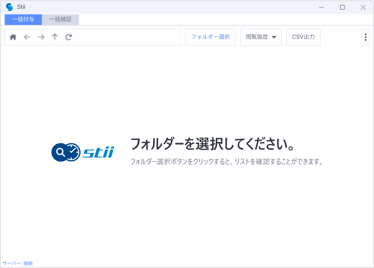Reload the folder list
374x268 pixels.
69,37
